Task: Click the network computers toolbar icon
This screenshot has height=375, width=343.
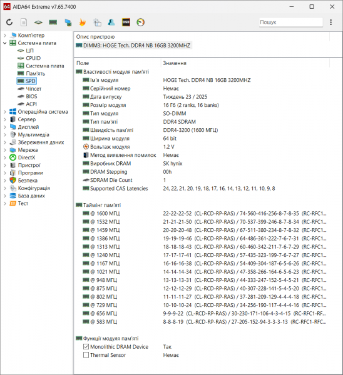Action: (68, 22)
